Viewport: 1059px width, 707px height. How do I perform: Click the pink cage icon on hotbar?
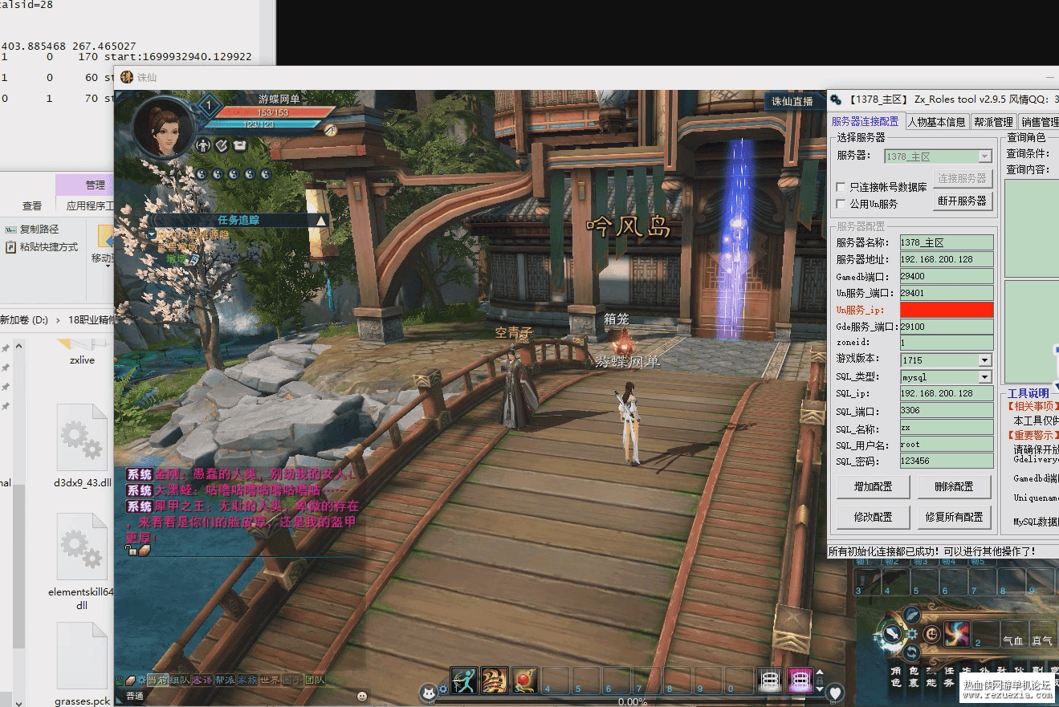click(x=800, y=681)
